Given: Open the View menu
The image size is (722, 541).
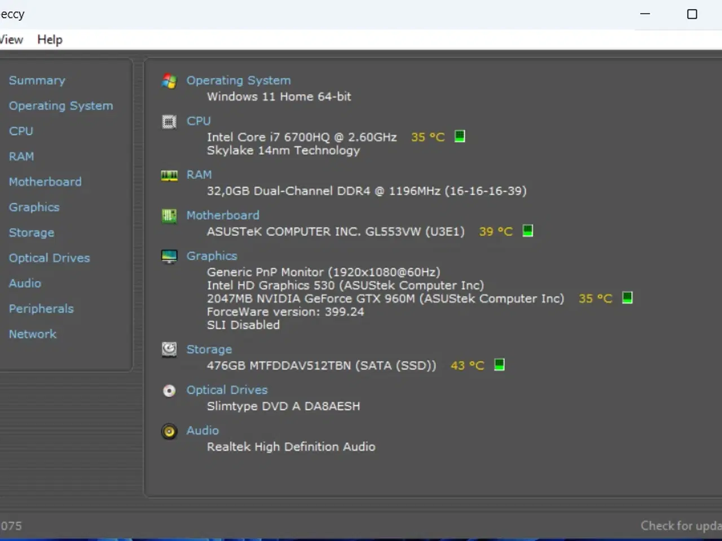Looking at the screenshot, I should [x=11, y=39].
